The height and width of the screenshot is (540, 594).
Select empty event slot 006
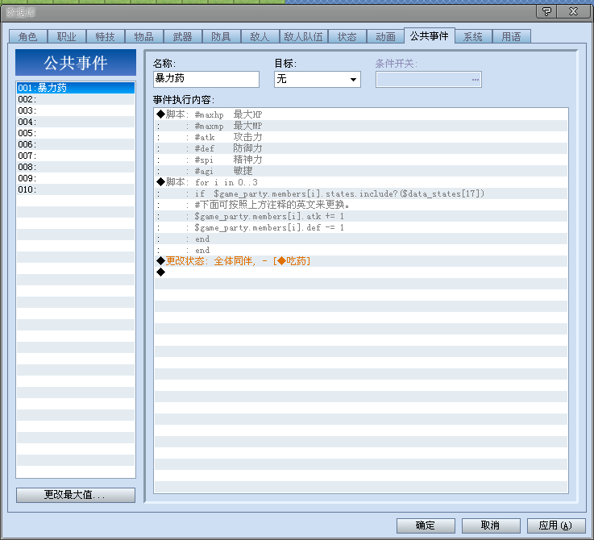[76, 144]
